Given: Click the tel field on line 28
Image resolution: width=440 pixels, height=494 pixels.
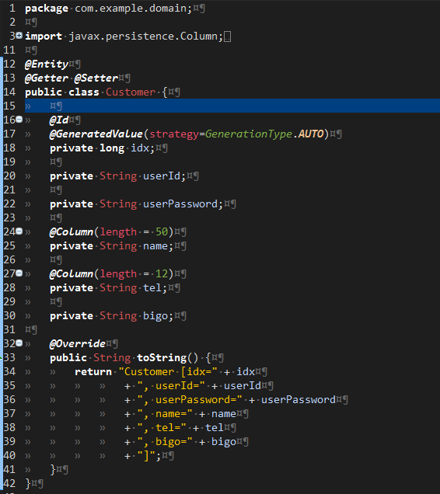Looking at the screenshot, I should coord(152,287).
